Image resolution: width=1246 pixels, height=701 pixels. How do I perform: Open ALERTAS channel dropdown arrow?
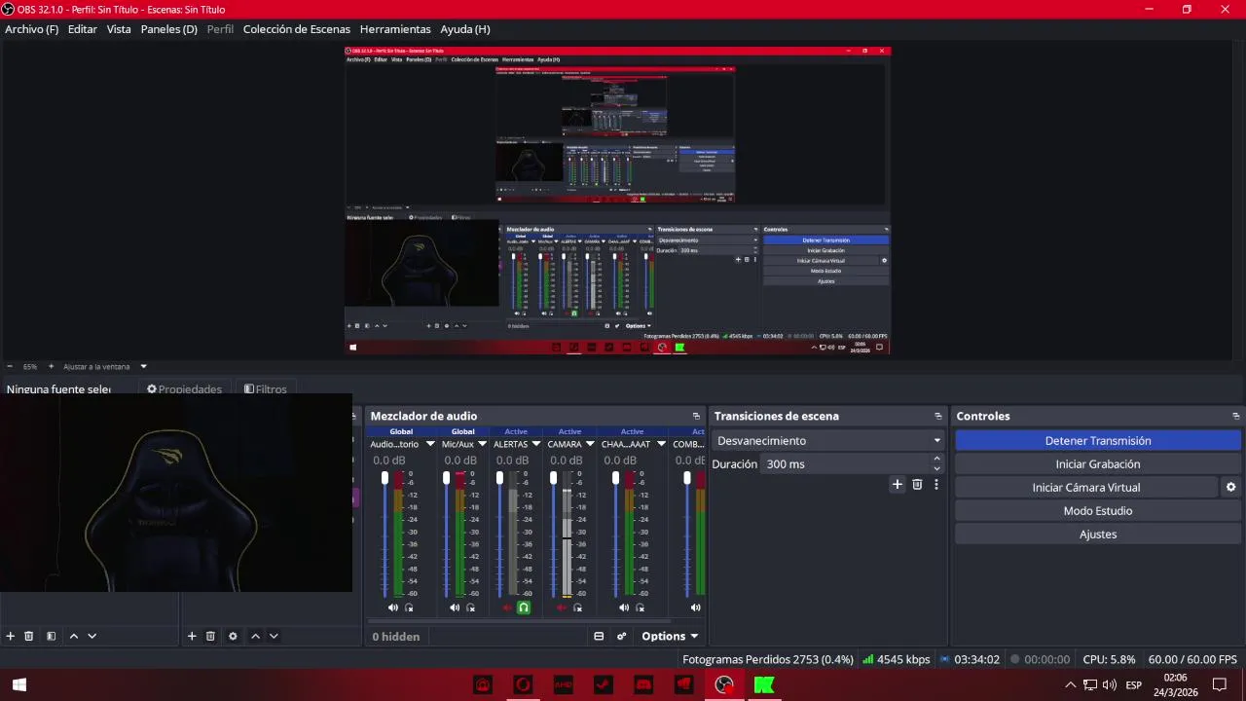coord(535,444)
